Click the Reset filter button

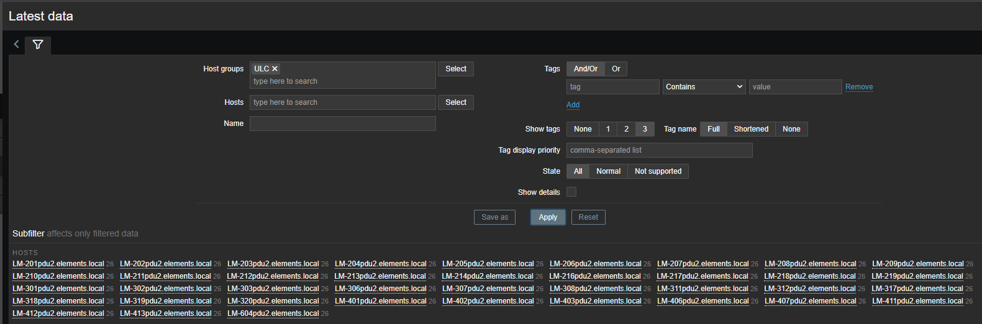point(588,217)
